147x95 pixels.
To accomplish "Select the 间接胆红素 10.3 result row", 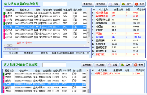I will point(118,51).
